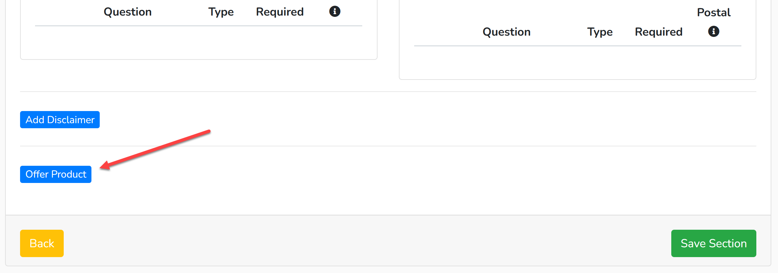The width and height of the screenshot is (778, 273).
Task: Click the red arrow annotation
Action: [x=155, y=149]
